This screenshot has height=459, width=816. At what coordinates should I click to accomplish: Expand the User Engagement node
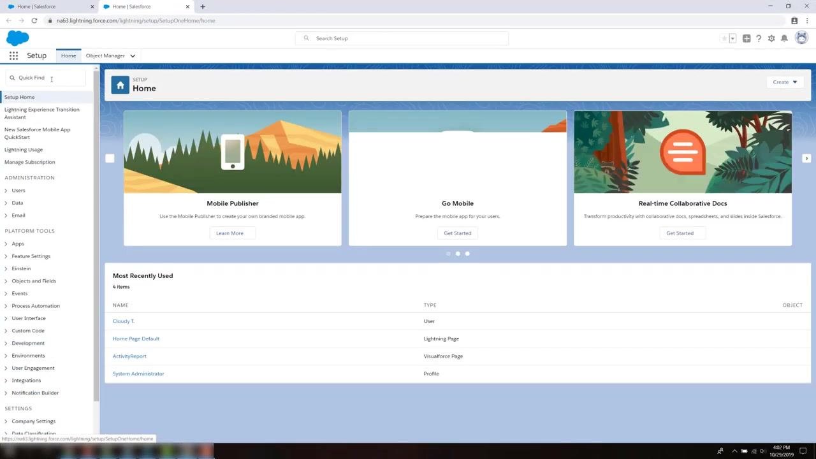point(6,368)
